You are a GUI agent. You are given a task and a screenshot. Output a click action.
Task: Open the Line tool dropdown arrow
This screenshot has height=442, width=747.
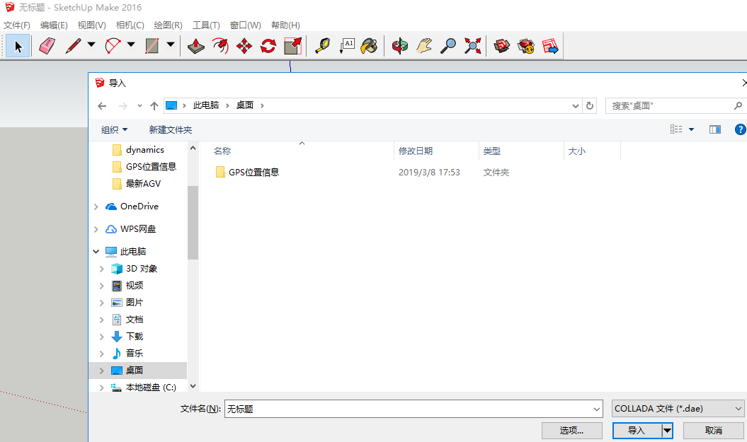(91, 45)
